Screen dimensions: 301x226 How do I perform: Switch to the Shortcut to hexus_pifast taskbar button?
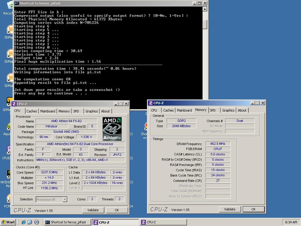[x=67, y=222]
